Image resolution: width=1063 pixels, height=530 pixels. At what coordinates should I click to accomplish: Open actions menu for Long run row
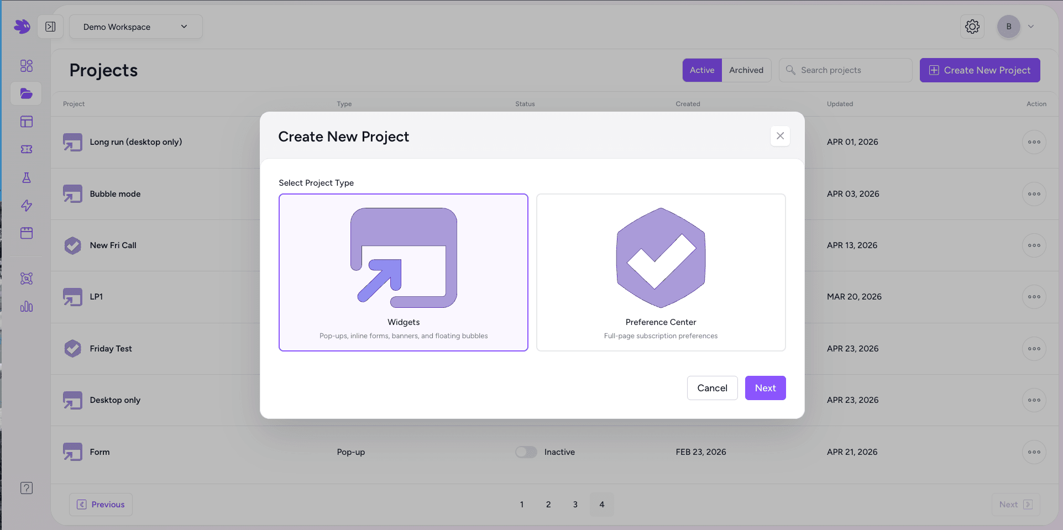point(1034,142)
